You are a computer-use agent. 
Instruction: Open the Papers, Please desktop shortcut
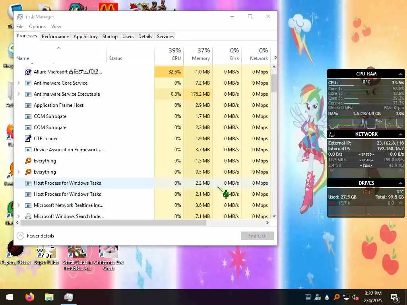click(x=16, y=252)
